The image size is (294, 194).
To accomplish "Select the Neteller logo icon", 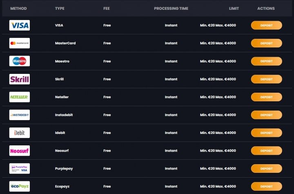I will click(x=20, y=97).
